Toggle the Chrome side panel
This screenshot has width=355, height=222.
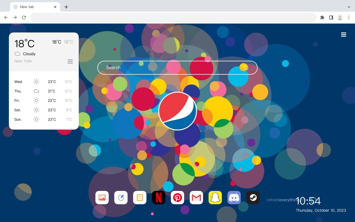331,17
